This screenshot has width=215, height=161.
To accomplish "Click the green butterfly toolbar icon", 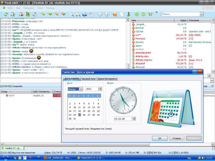I will (x=150, y=14).
